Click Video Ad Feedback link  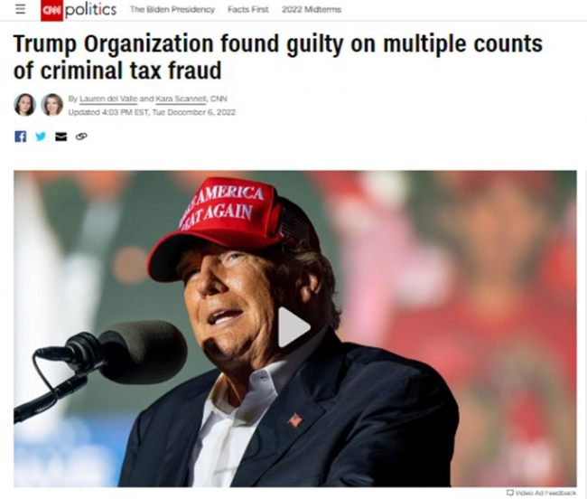pos(545,493)
